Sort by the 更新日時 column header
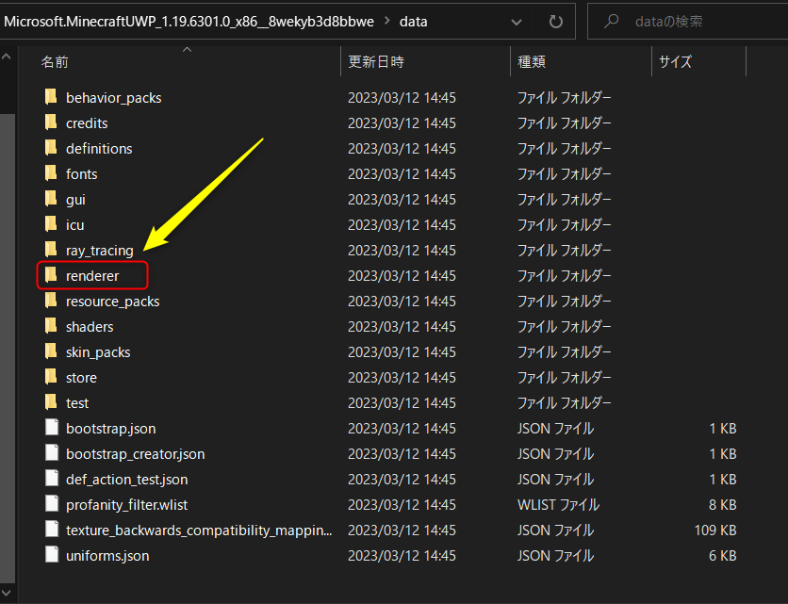Screen dimensions: 788x604 tap(376, 61)
